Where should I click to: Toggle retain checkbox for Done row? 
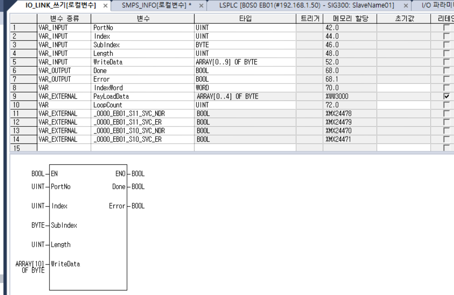(446, 70)
